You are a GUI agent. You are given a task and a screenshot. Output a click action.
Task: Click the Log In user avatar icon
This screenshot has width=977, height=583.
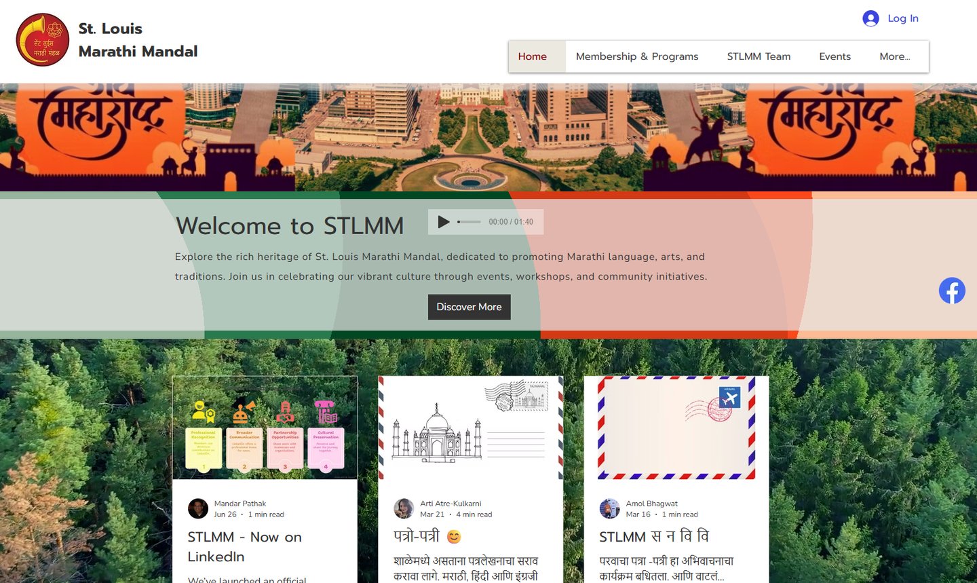[x=870, y=18]
